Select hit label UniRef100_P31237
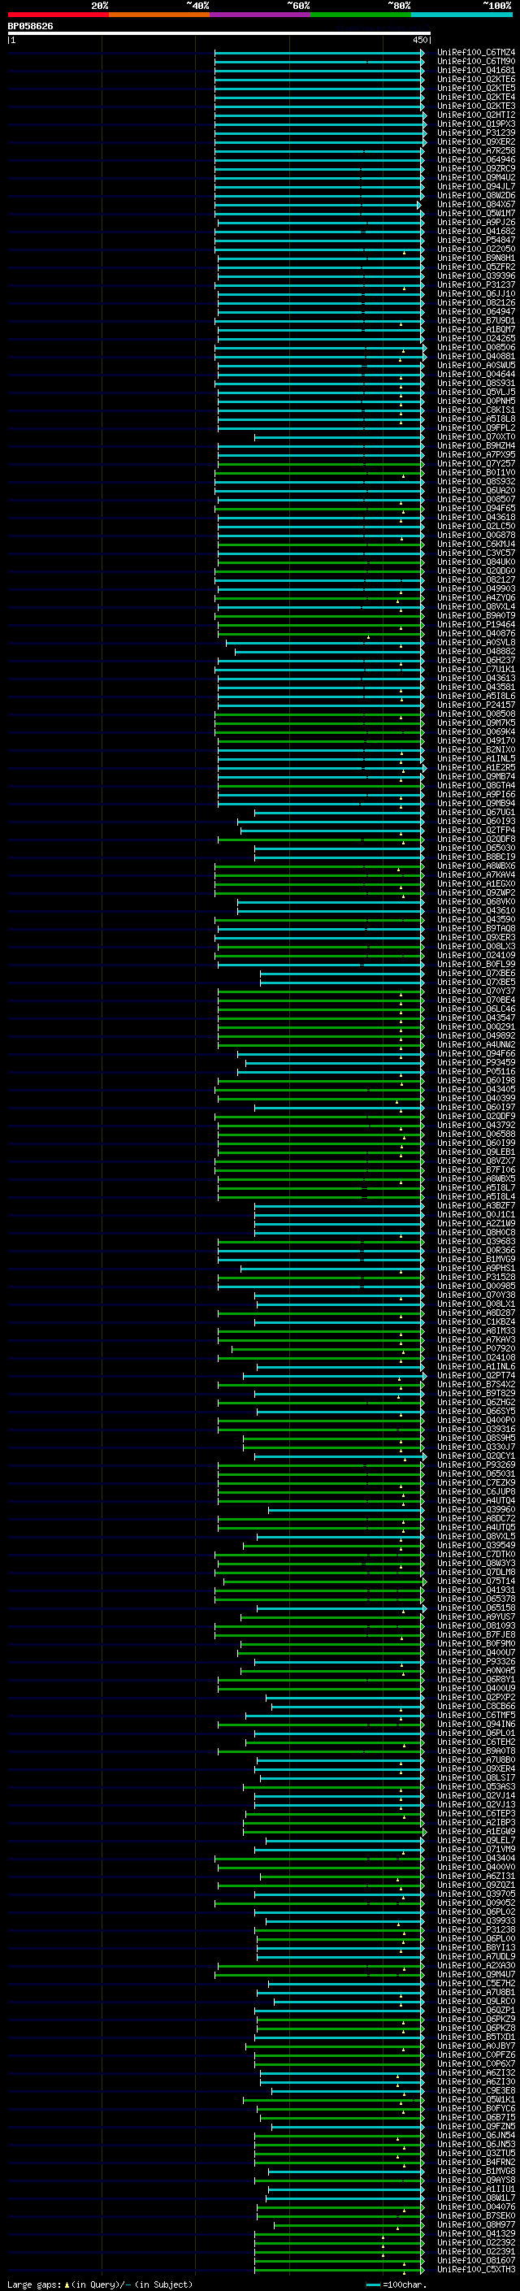520x2291 pixels. (x=475, y=285)
